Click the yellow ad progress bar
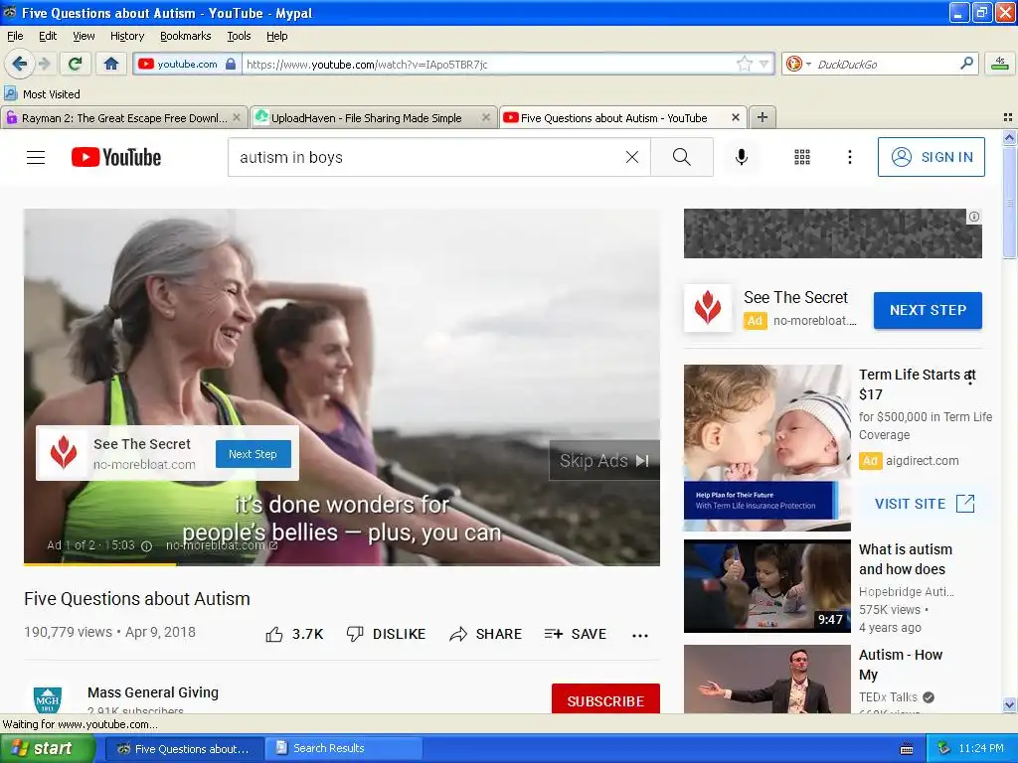The height and width of the screenshot is (763, 1018). pos(99,564)
